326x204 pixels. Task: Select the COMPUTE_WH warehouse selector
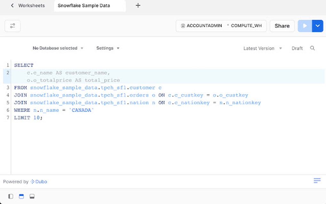[246, 26]
